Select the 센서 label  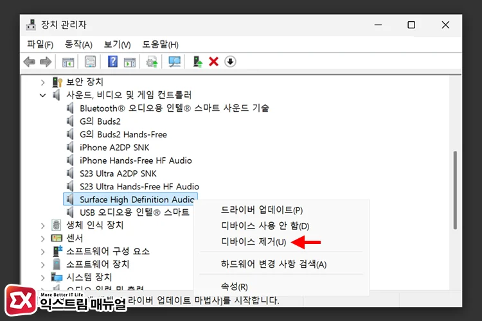(75, 238)
